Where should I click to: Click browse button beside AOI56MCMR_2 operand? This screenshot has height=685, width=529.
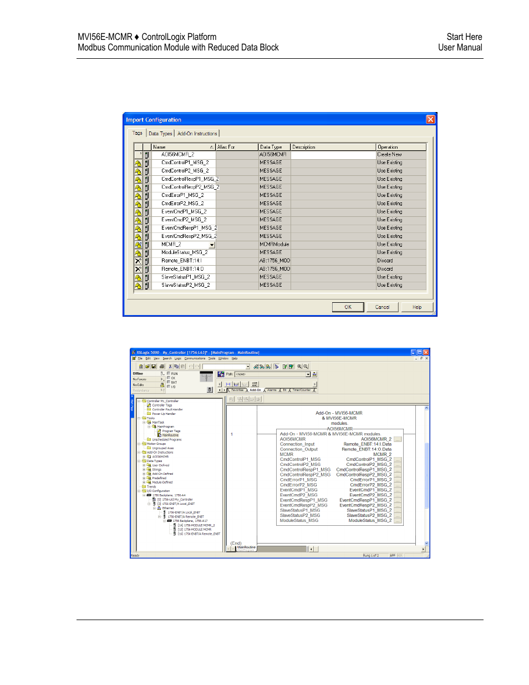point(398,439)
